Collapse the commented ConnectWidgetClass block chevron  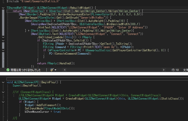3,92
